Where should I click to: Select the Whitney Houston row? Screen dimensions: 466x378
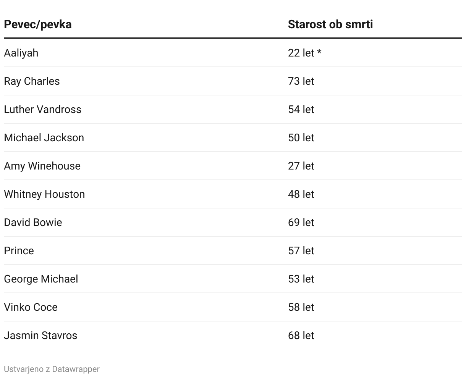coord(233,194)
